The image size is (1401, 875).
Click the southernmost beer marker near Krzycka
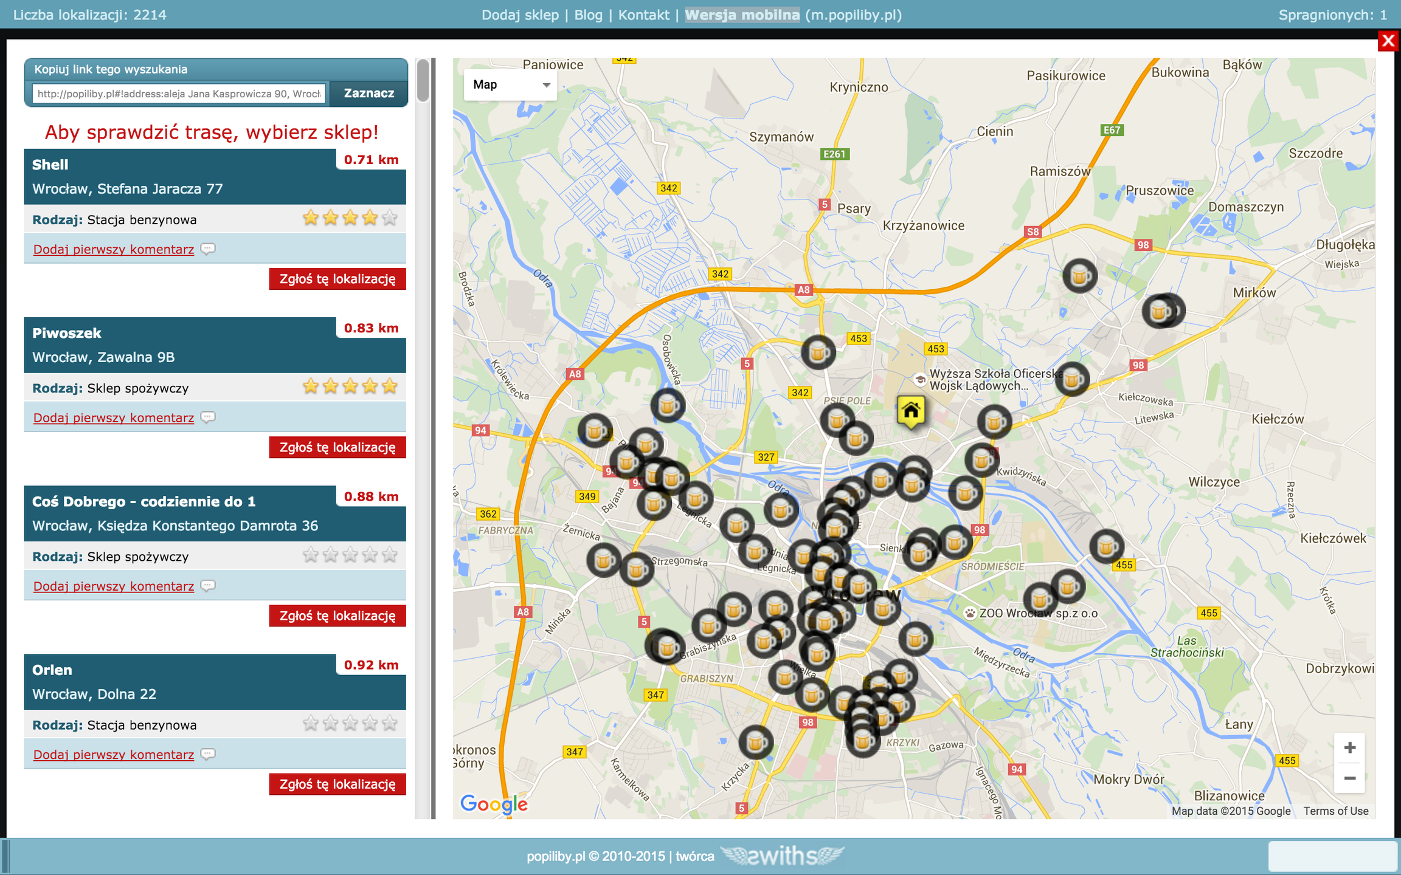[756, 742]
